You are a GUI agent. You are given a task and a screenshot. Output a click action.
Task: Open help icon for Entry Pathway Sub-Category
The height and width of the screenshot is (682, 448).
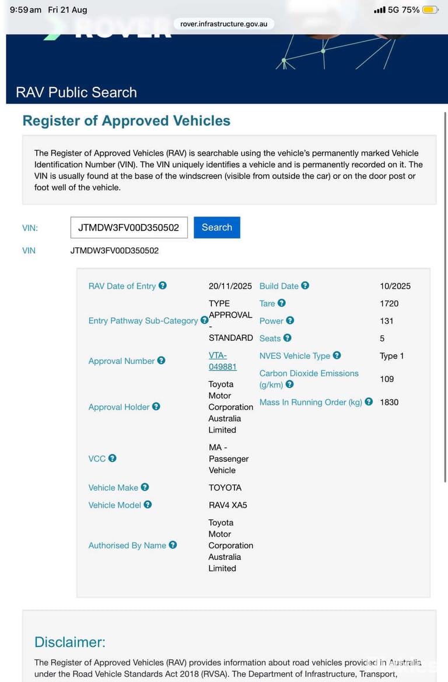click(204, 320)
